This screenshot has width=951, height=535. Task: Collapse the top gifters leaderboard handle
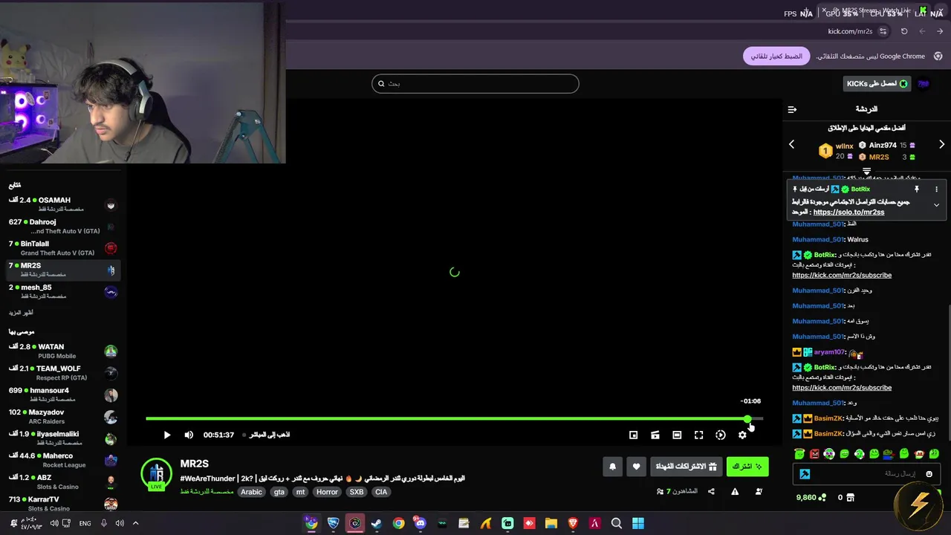[866, 171]
